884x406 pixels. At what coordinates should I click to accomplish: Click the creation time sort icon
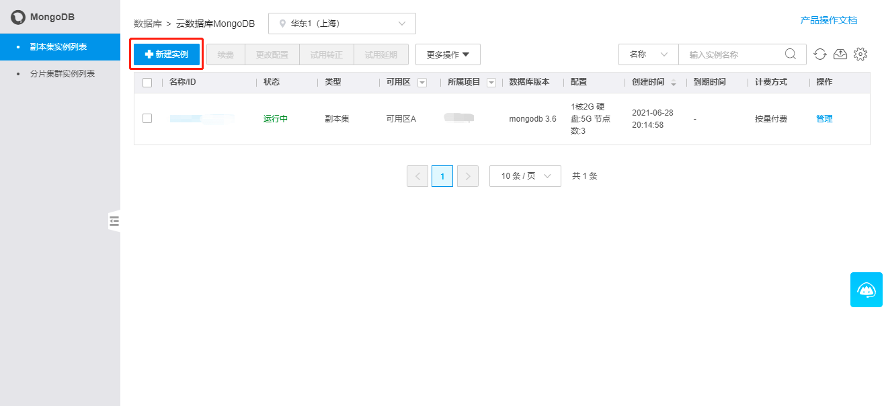(674, 83)
